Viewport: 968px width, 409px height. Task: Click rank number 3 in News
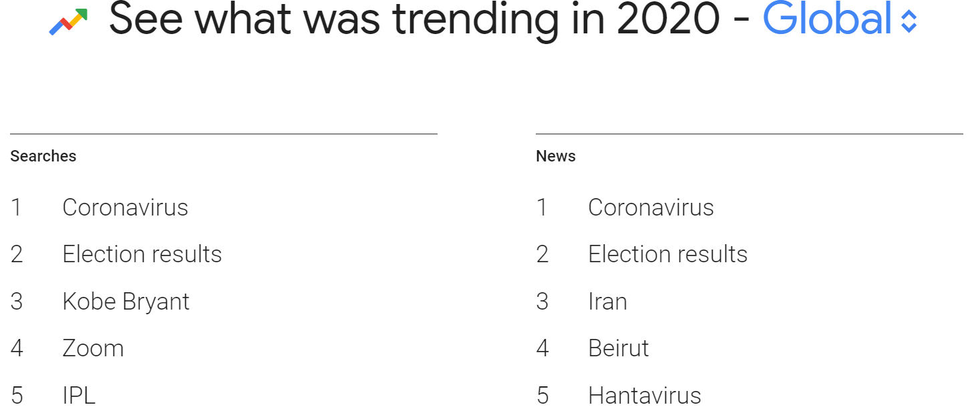click(542, 302)
